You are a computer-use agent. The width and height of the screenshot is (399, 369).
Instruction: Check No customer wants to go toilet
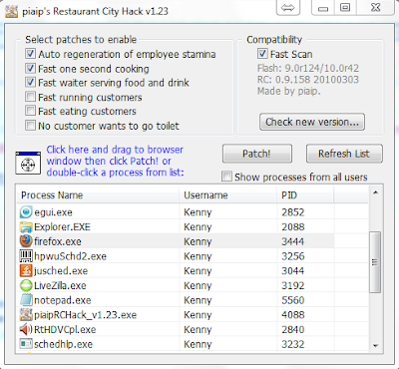pyautogui.click(x=30, y=126)
